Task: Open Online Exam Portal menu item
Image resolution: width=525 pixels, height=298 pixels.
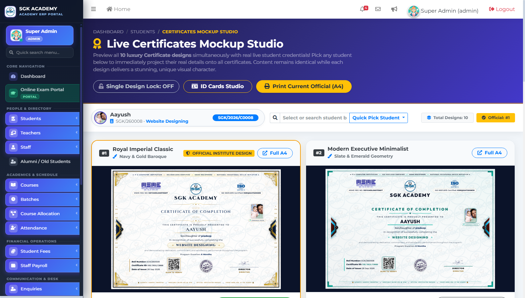Action: tap(43, 93)
